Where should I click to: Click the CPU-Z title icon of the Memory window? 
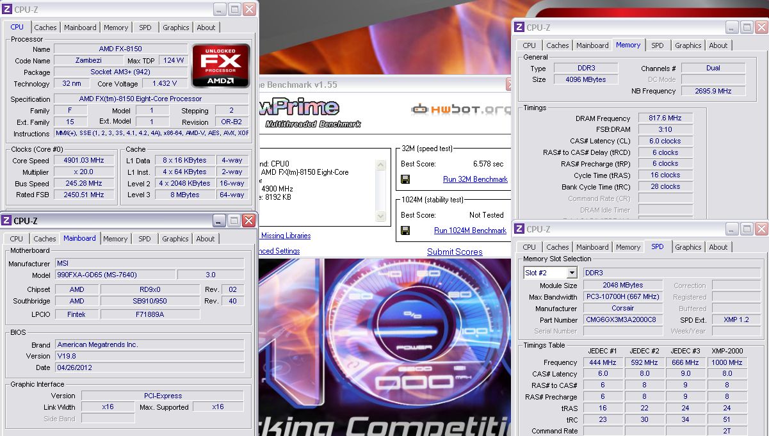tap(519, 28)
